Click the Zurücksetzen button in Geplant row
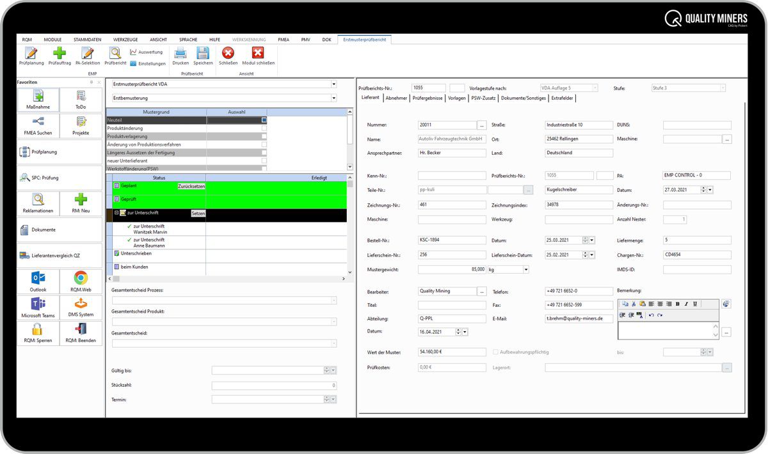The image size is (768, 454). (x=191, y=186)
